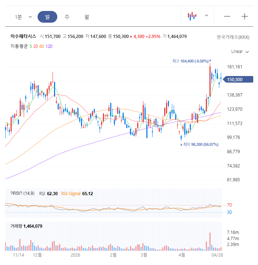
Task: Click the 이동평균 moving average label
Action: tap(19, 46)
